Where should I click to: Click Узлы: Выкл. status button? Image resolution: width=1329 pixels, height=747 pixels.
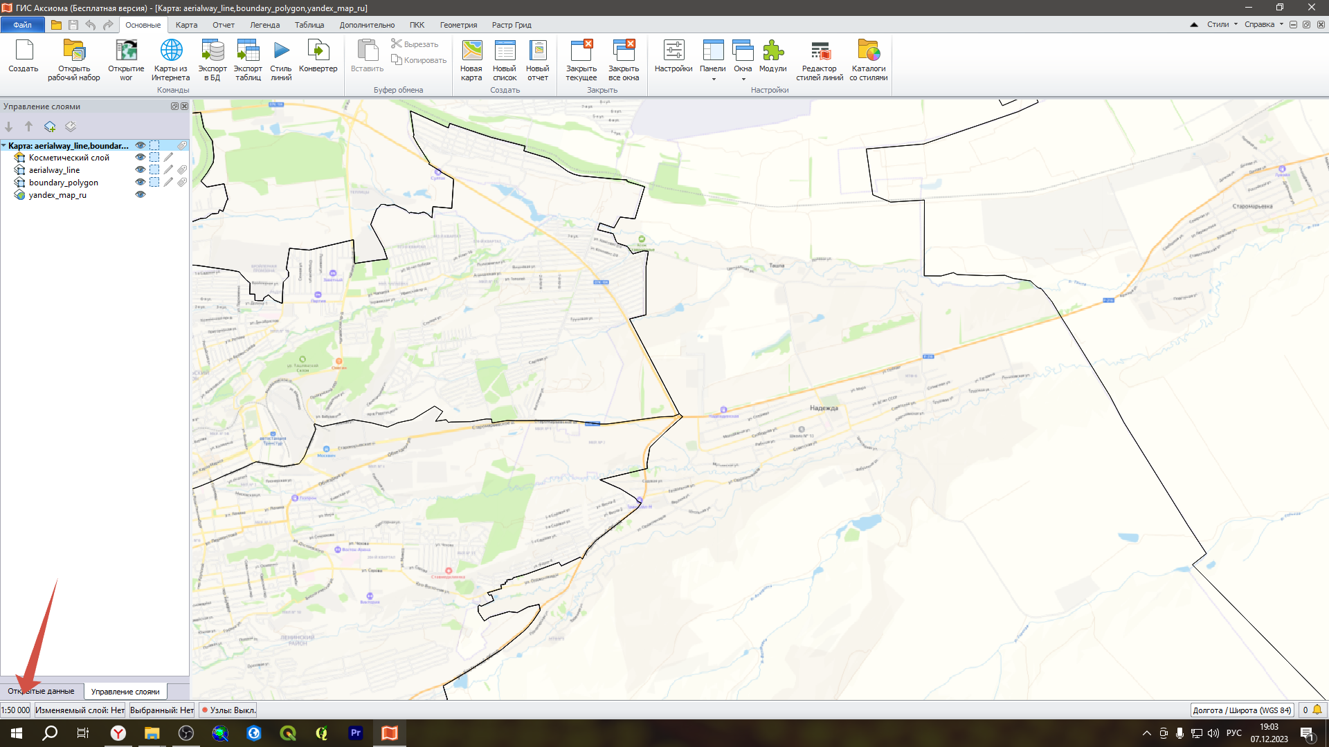pos(228,710)
